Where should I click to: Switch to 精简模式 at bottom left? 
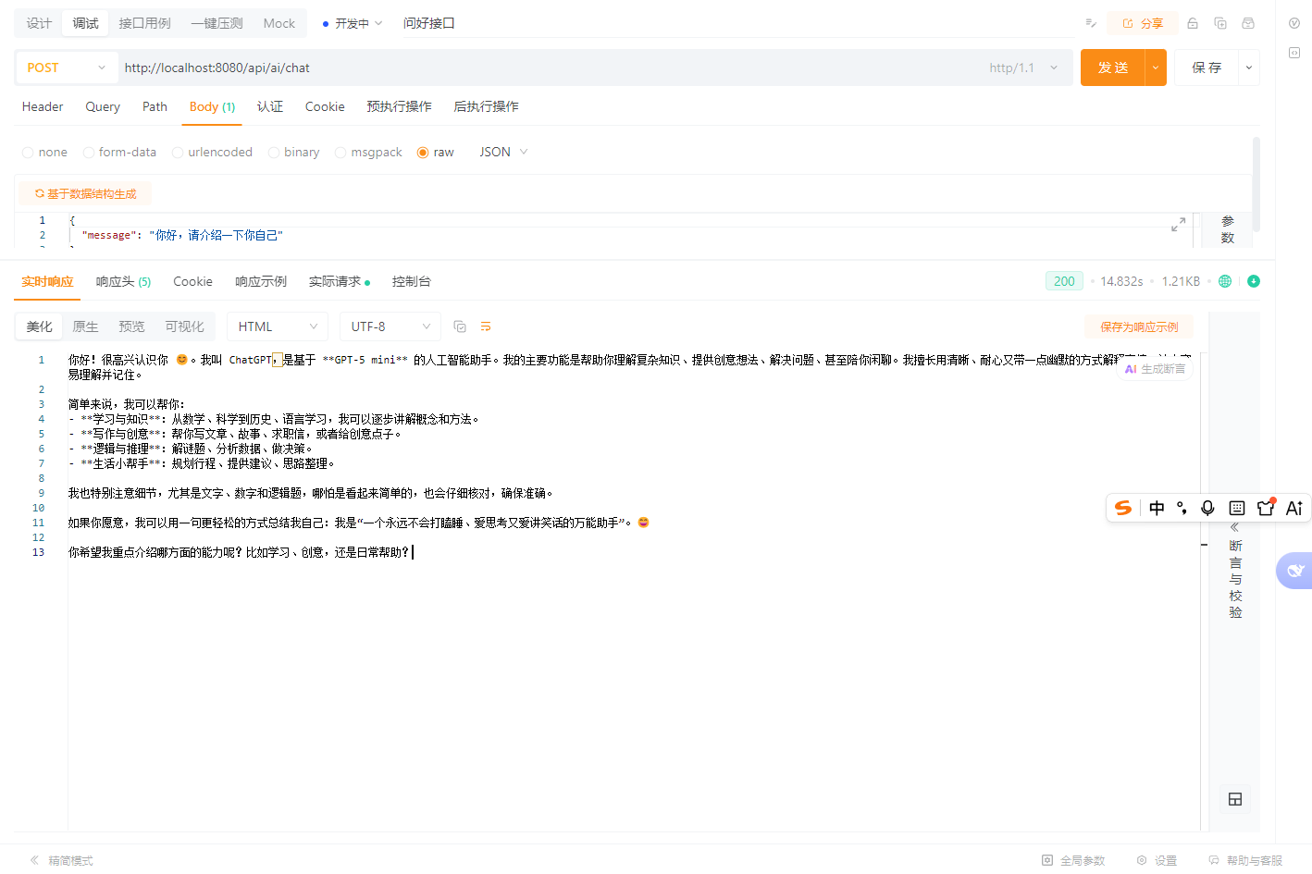[62, 860]
